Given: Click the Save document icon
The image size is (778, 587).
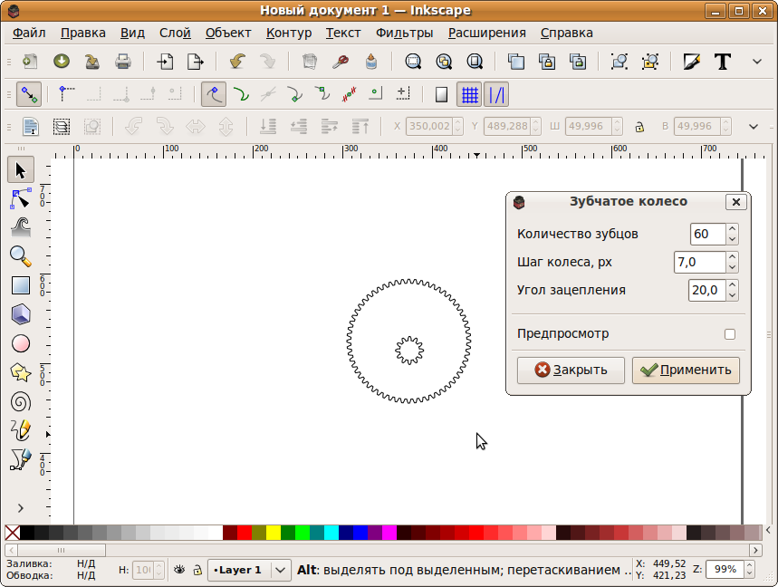Looking at the screenshot, I should [x=91, y=62].
